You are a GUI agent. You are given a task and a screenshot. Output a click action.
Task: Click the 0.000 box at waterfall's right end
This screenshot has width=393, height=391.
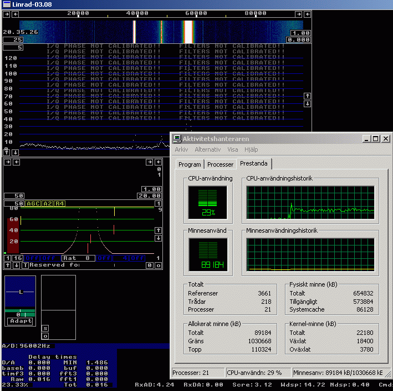pyautogui.click(x=299, y=39)
